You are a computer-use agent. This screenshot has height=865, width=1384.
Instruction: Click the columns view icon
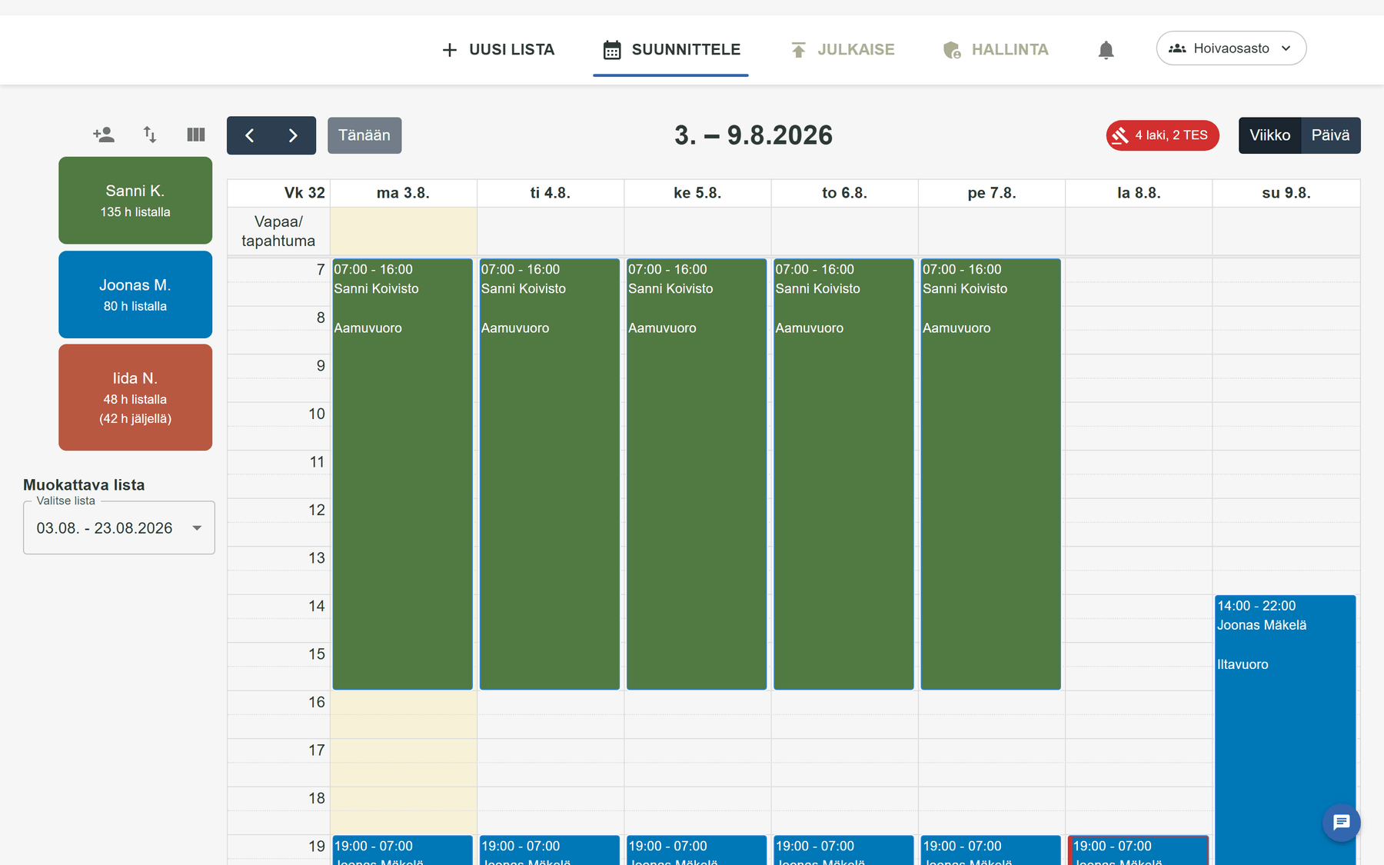196,135
